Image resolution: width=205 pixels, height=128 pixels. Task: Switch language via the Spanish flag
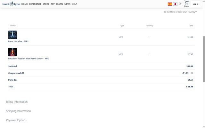click(170, 4)
